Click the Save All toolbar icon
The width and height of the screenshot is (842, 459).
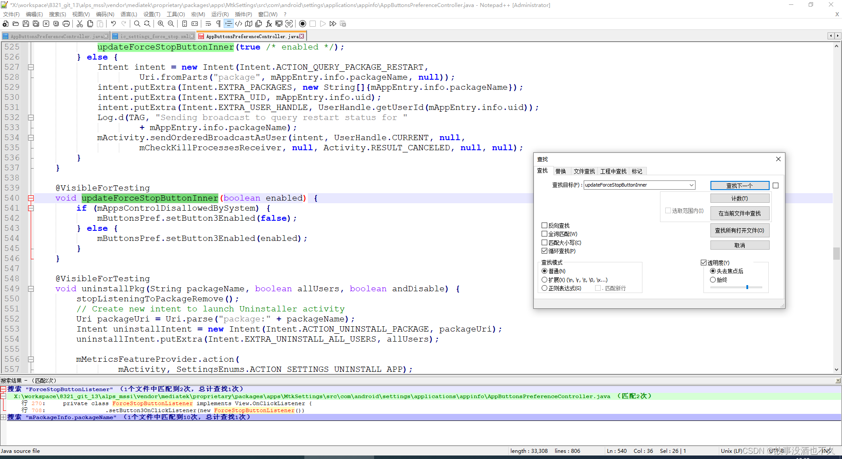click(36, 24)
